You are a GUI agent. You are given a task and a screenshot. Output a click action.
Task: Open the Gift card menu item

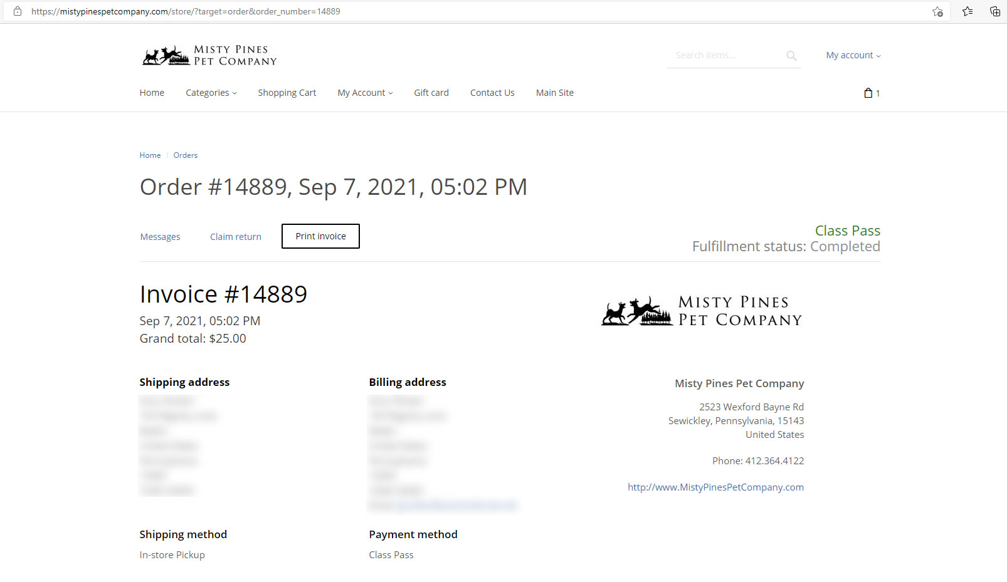(x=431, y=93)
